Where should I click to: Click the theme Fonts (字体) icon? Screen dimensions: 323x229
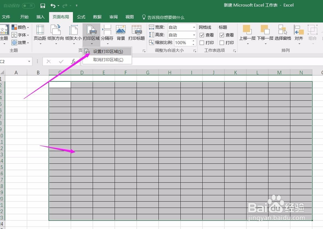coord(14,35)
